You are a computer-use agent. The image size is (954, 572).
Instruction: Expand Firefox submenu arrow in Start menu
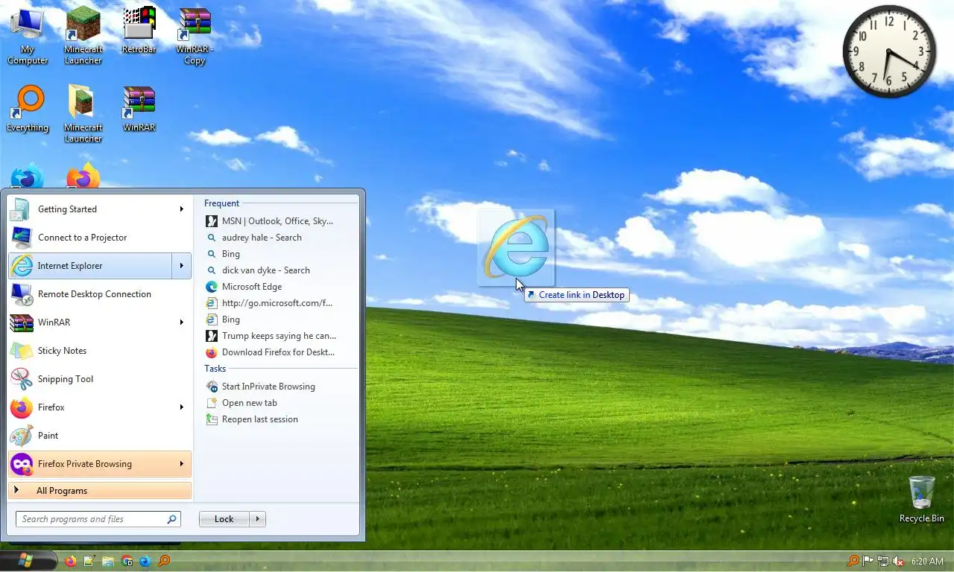pyautogui.click(x=181, y=407)
